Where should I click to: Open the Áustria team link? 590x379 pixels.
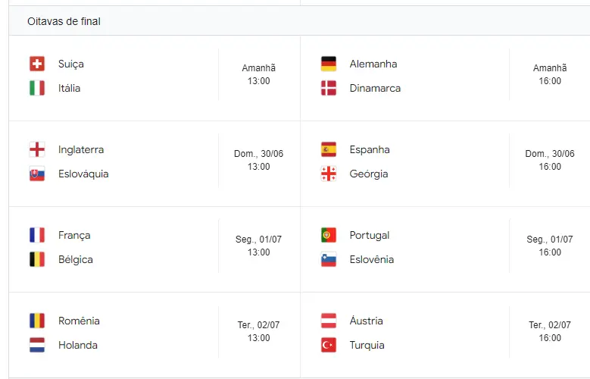367,321
